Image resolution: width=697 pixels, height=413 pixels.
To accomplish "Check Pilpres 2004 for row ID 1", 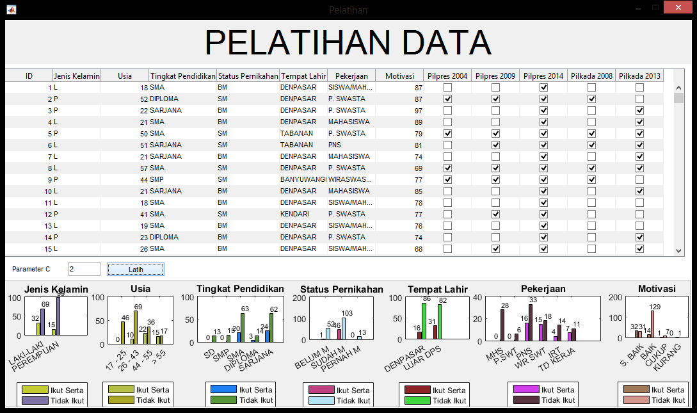I will pyautogui.click(x=447, y=88).
